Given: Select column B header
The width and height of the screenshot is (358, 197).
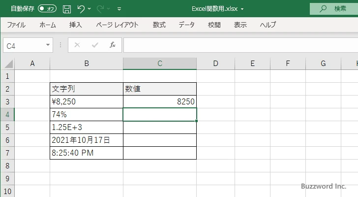Looking at the screenshot, I should [x=87, y=64].
